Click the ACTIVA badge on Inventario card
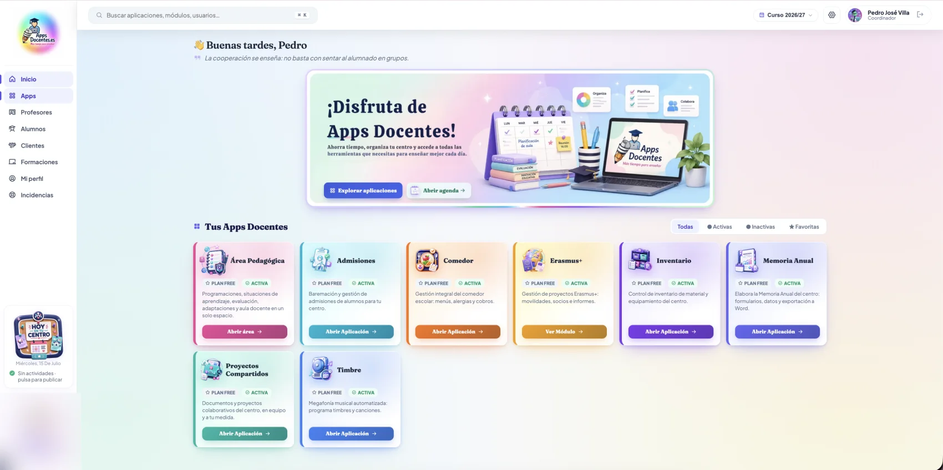Screen dimensions: 943x470 click(x=682, y=284)
